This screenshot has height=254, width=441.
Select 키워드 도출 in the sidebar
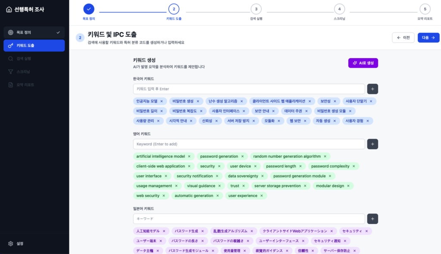34,46
